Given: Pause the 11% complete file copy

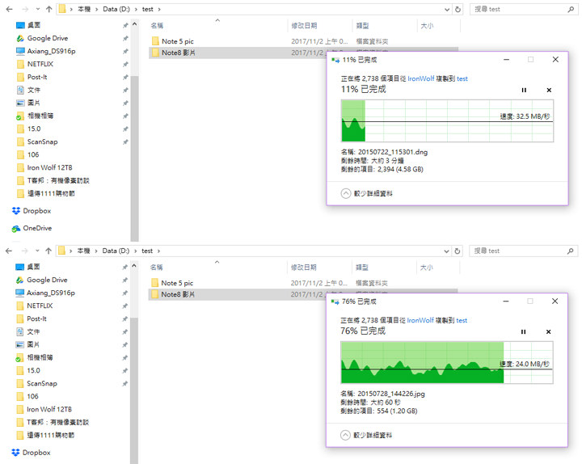Looking at the screenshot, I should tap(524, 90).
